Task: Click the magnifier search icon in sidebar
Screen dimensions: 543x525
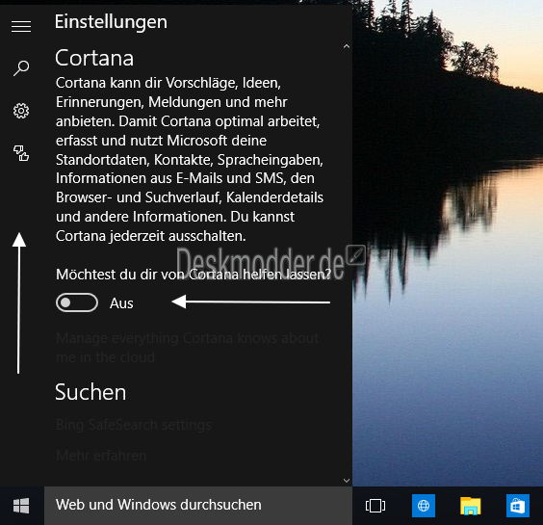Action: click(21, 68)
